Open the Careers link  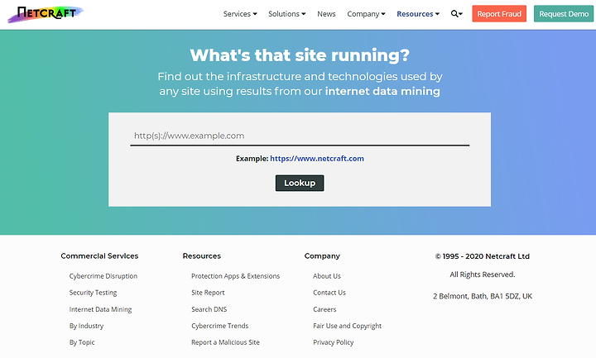click(324, 309)
